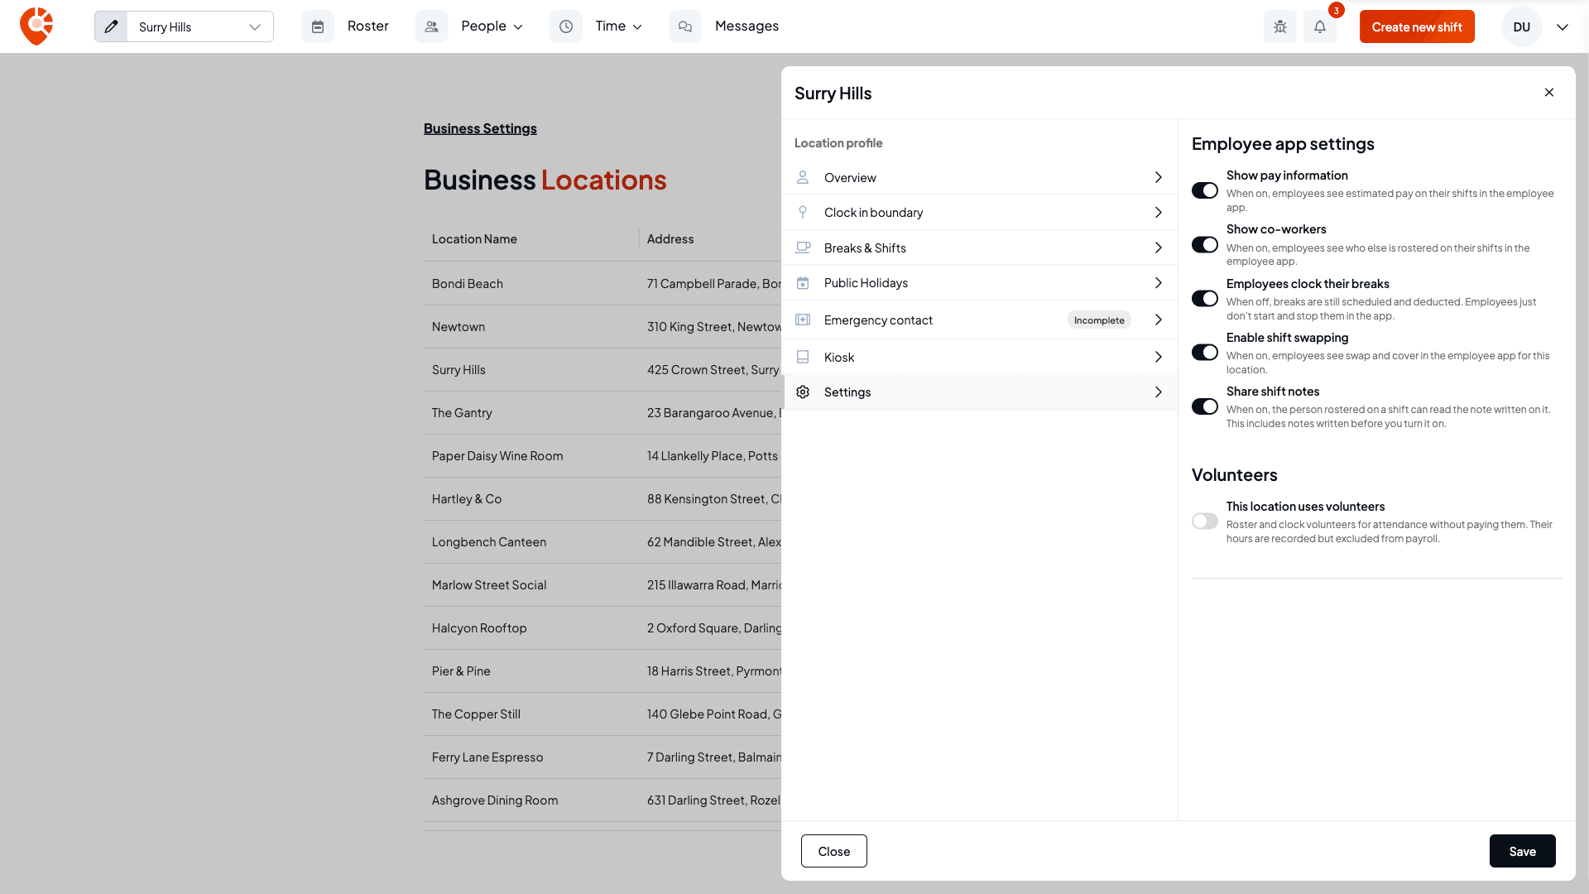Click the Breaks & Shifts cup icon
Viewport: 1589px width, 894px height.
point(803,248)
